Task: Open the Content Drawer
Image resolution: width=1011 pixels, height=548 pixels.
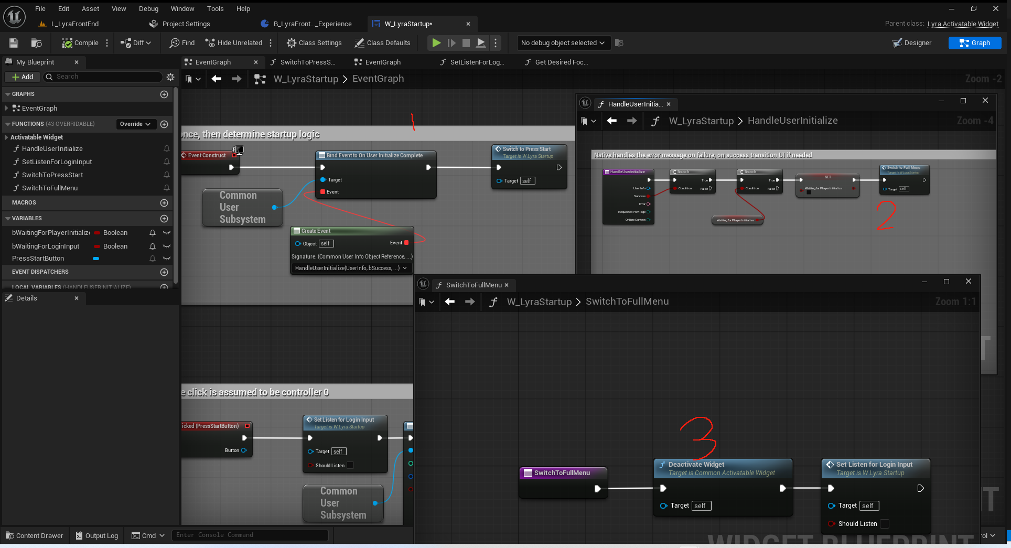Action: (35, 535)
